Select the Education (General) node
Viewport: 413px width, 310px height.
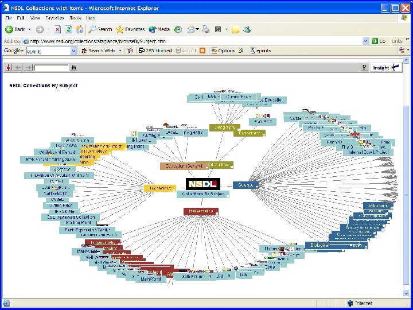[184, 166]
